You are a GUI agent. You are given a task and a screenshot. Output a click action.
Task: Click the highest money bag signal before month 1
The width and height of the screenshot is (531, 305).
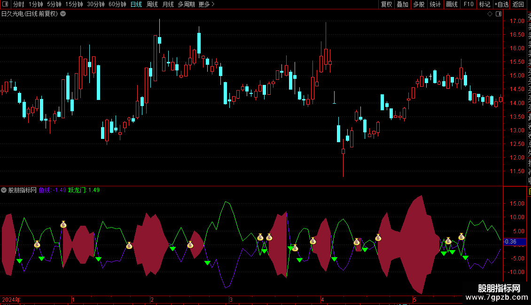tap(63, 224)
